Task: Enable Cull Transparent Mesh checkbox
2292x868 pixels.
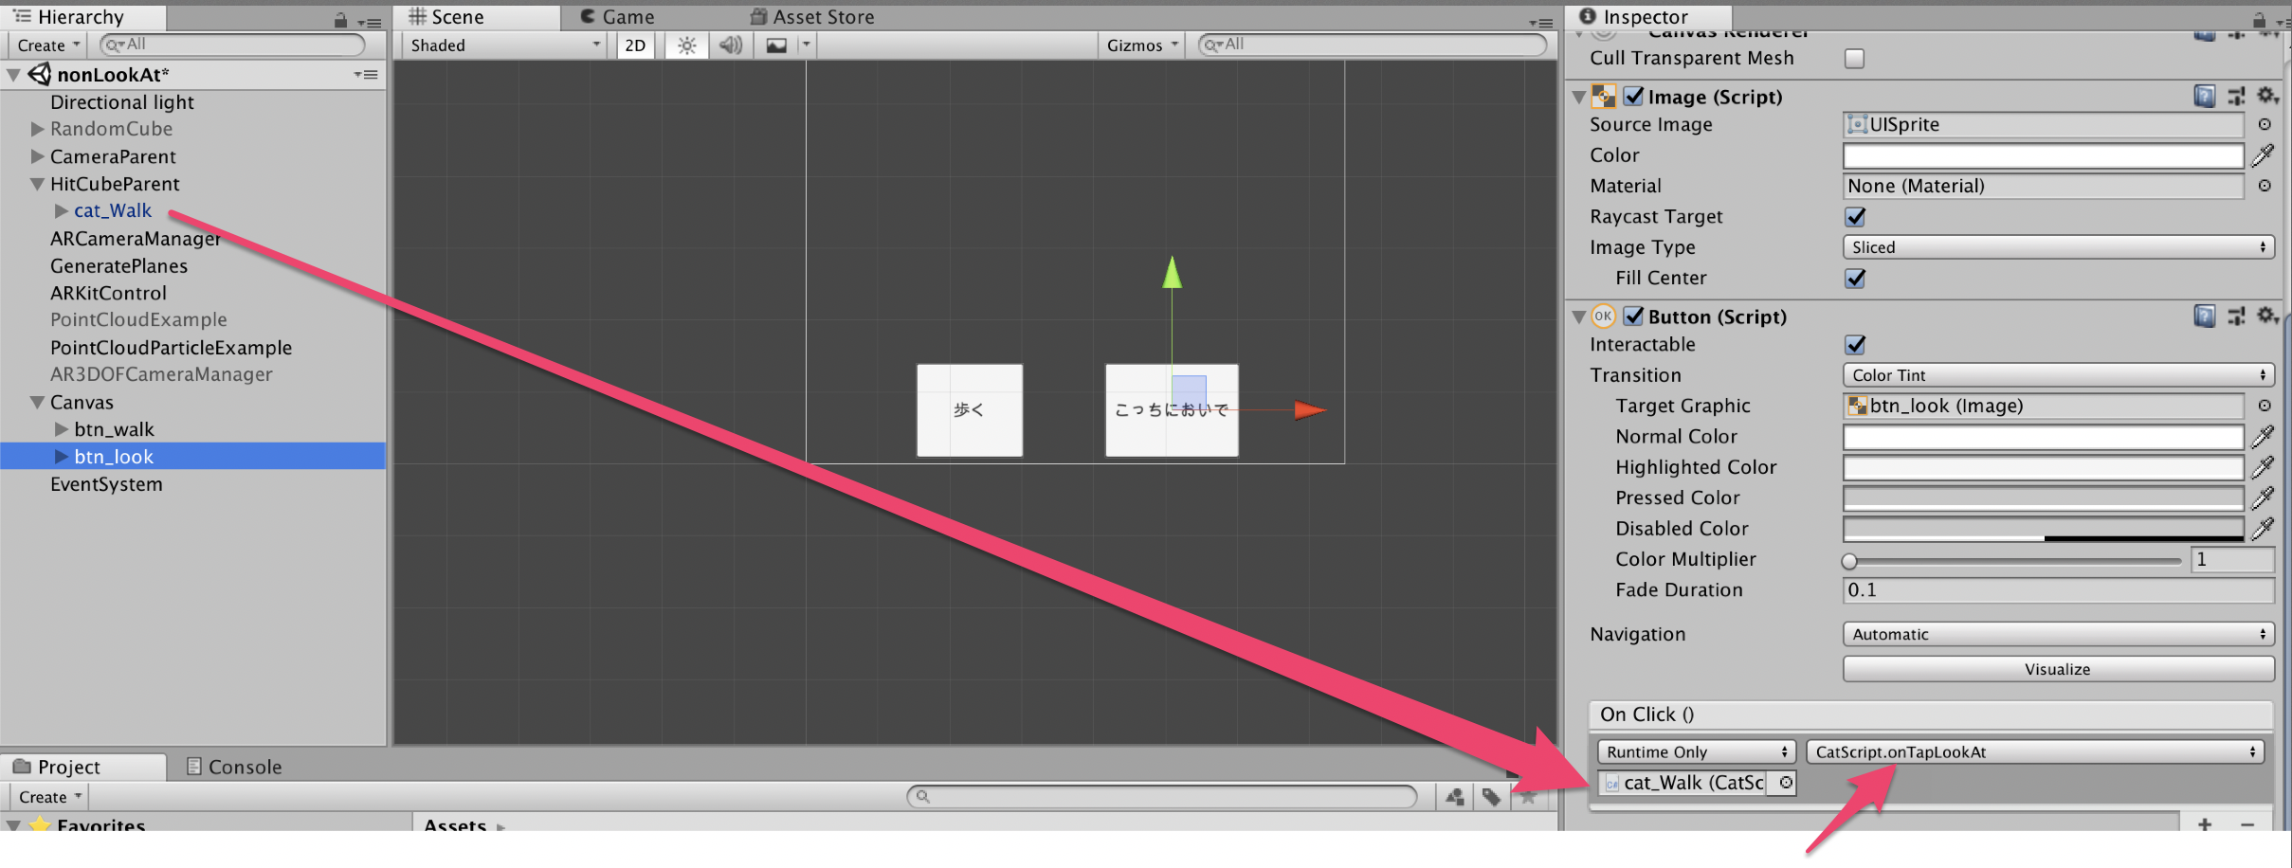Action: [x=1854, y=59]
